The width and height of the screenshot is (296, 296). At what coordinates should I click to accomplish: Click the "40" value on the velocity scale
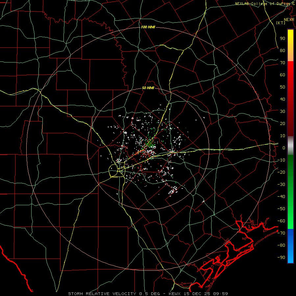[x=283, y=99]
